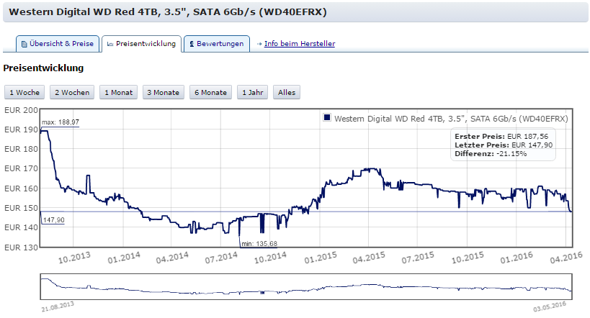
Task: Select the 2 Wochen range button
Action: (x=72, y=93)
